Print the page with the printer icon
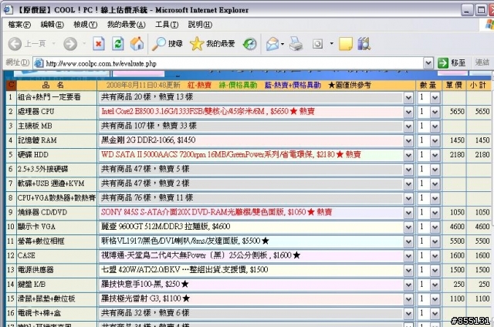 tap(296, 44)
